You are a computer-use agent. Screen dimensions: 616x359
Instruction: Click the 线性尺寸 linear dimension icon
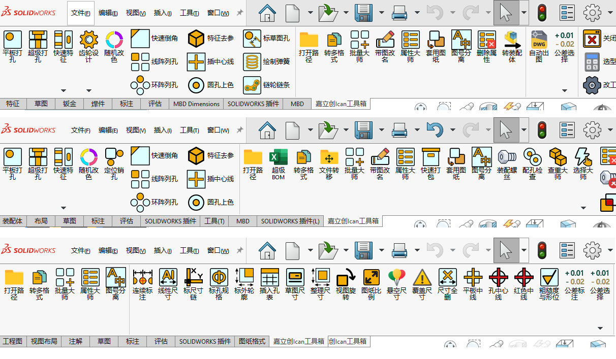click(x=168, y=284)
